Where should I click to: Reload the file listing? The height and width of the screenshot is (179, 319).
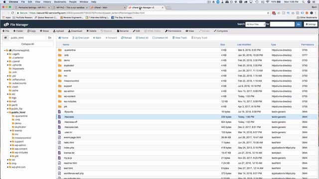tap(126, 38)
